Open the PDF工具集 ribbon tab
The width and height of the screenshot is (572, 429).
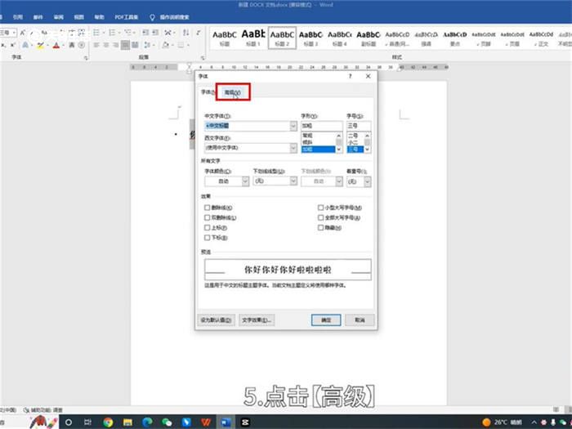coord(126,17)
